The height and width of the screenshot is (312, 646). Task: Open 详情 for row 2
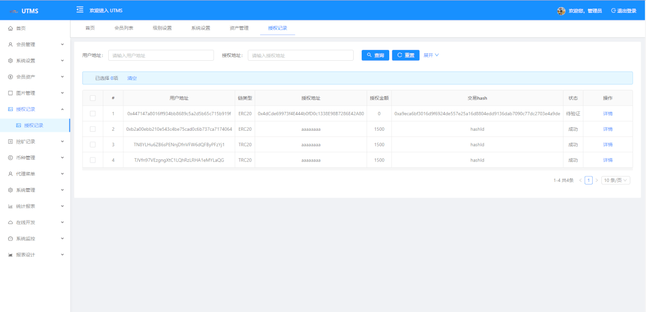click(x=608, y=129)
